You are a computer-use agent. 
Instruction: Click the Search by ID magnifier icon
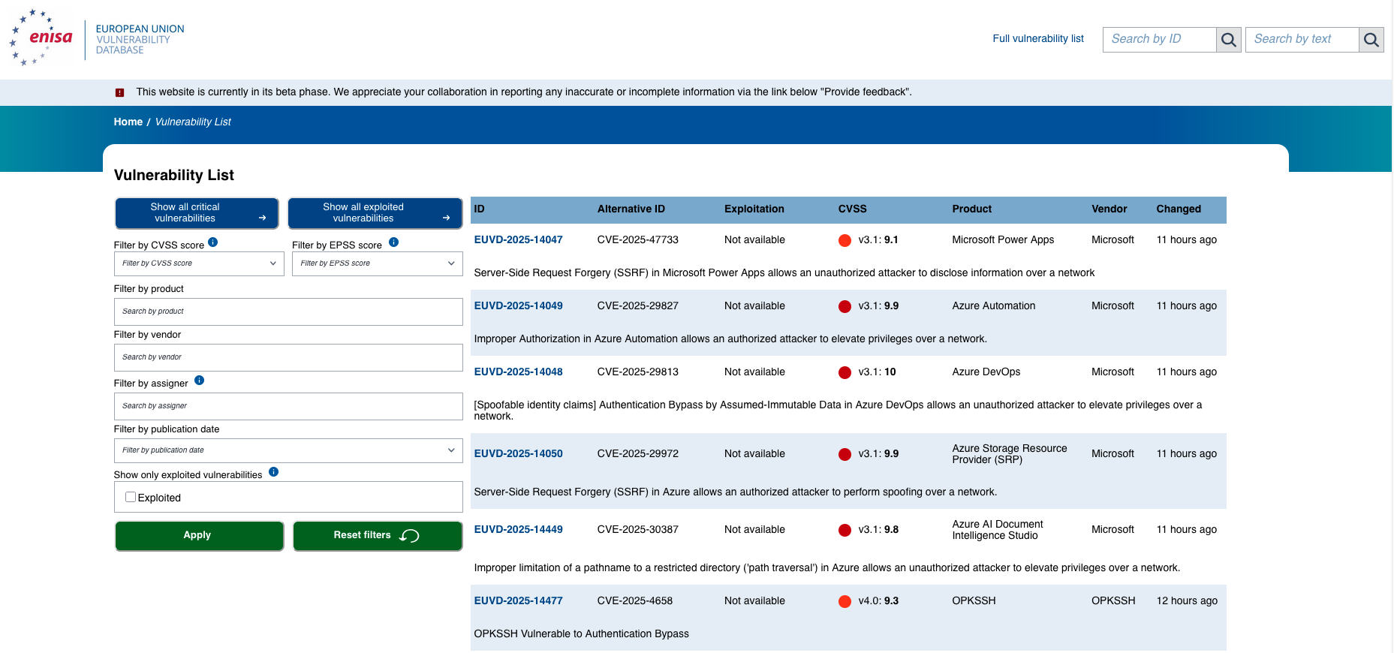click(x=1228, y=40)
